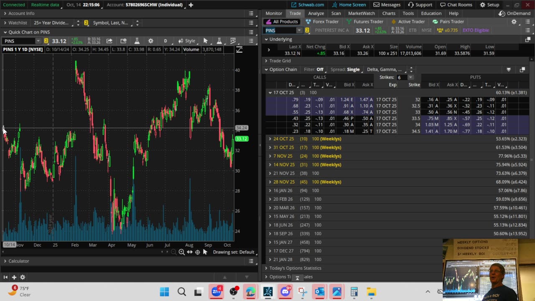Expand the 21 JAN 28 expiration

[270, 260]
